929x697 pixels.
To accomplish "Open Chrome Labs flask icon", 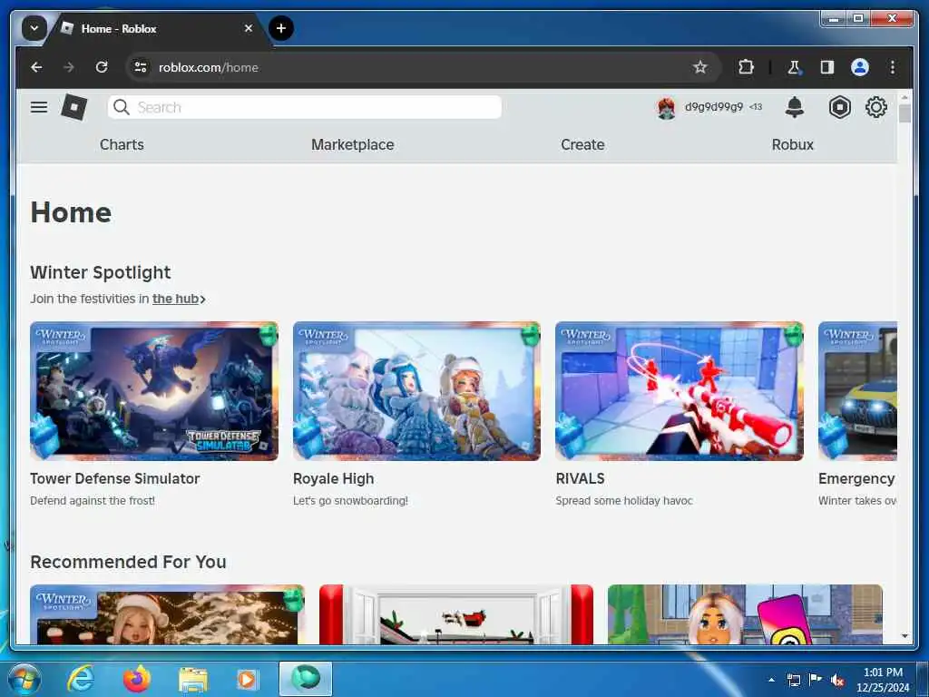I will point(794,67).
